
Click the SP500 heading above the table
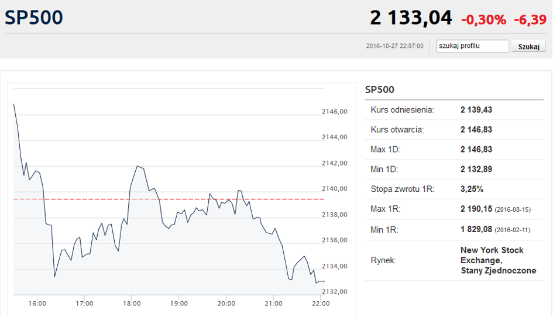click(379, 89)
